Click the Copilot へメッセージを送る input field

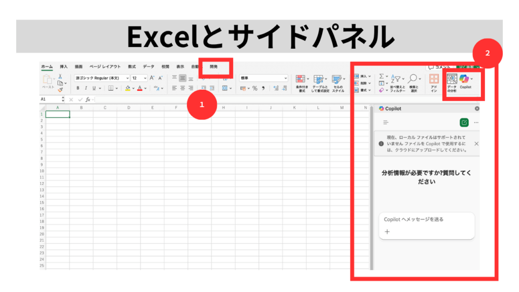tap(426, 220)
